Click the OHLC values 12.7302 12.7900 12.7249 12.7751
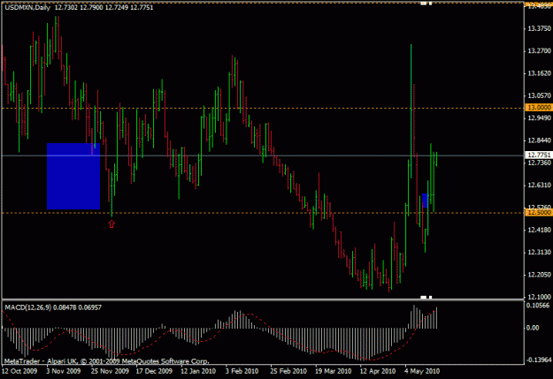The height and width of the screenshot is (379, 553). point(104,7)
